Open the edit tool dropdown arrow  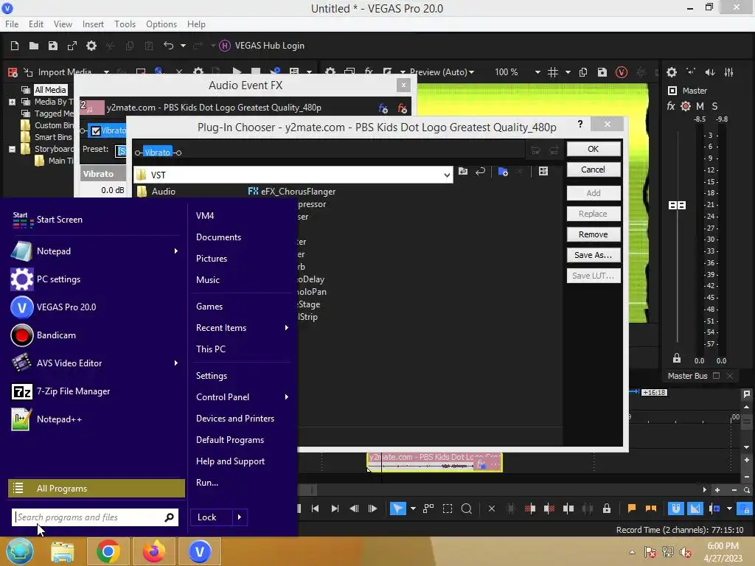413,509
